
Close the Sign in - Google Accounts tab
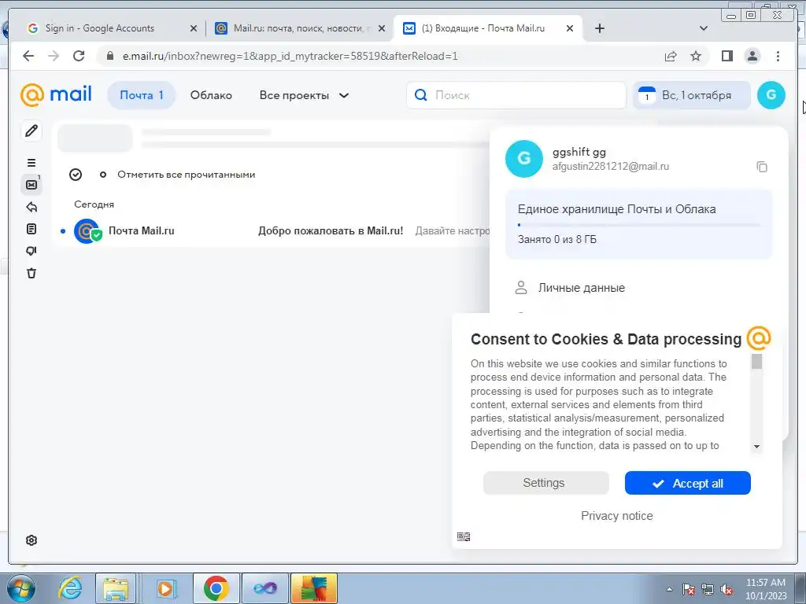[x=194, y=28]
